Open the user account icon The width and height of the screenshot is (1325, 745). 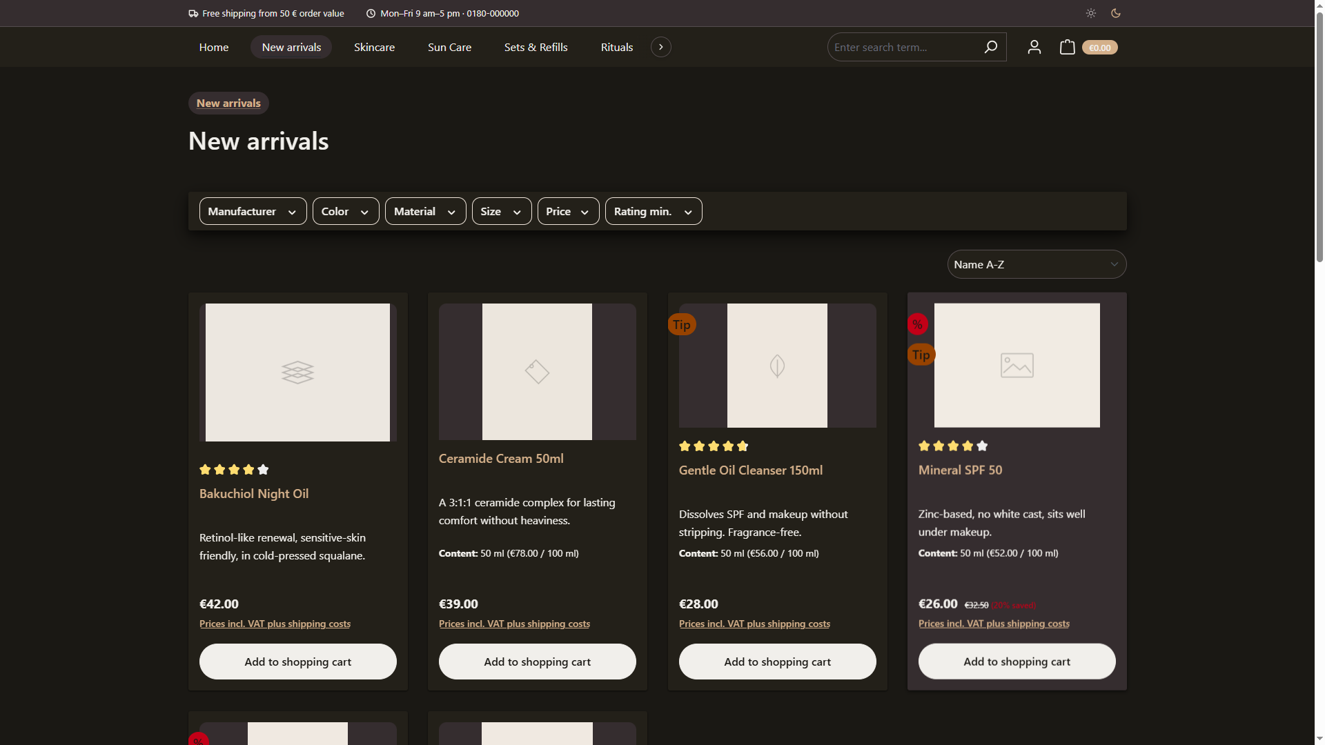pos(1034,47)
